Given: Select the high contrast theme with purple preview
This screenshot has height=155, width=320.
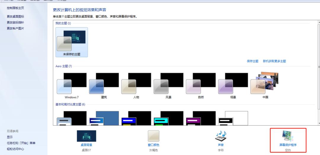Looking at the screenshot, I should (201, 118).
